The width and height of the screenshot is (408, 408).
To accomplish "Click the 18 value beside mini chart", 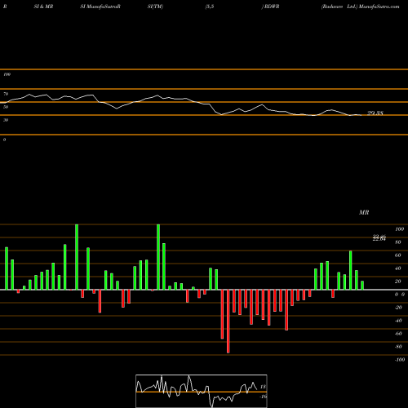I will click(x=263, y=387).
